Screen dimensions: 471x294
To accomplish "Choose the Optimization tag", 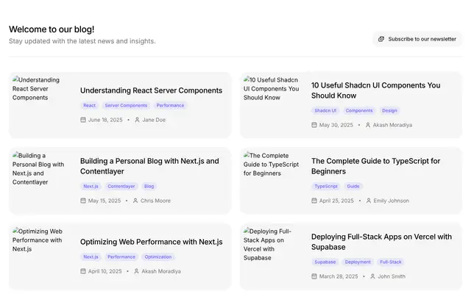I will (158, 257).
